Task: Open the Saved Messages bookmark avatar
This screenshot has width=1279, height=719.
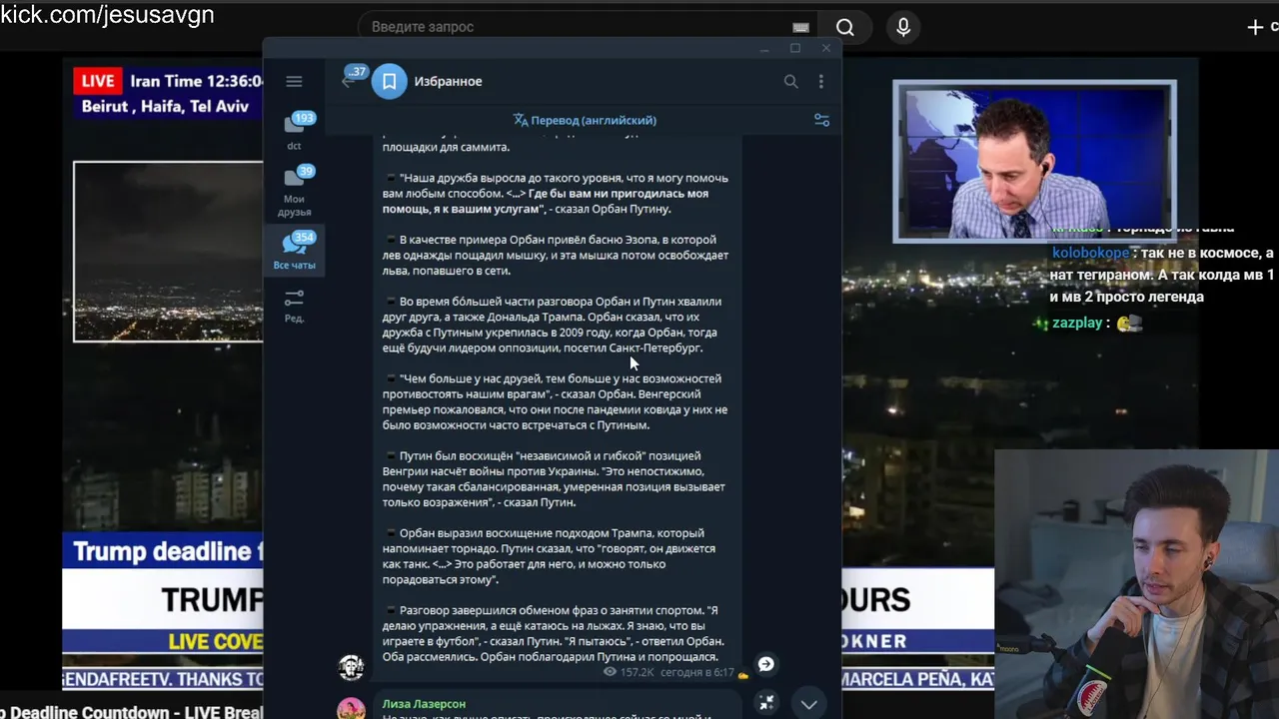Action: click(x=390, y=82)
